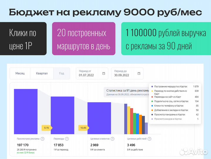Screen dimensions: 211x159
Task: Click red legend dot Переходы на сайт
Action: [x=152, y=97]
